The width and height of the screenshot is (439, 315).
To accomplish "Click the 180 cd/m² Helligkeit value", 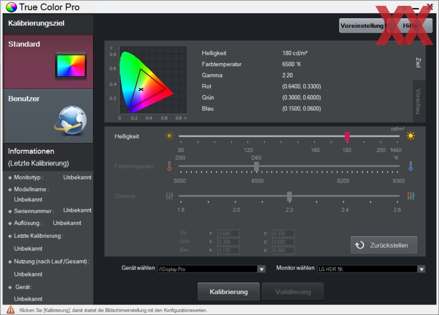I will coord(295,53).
